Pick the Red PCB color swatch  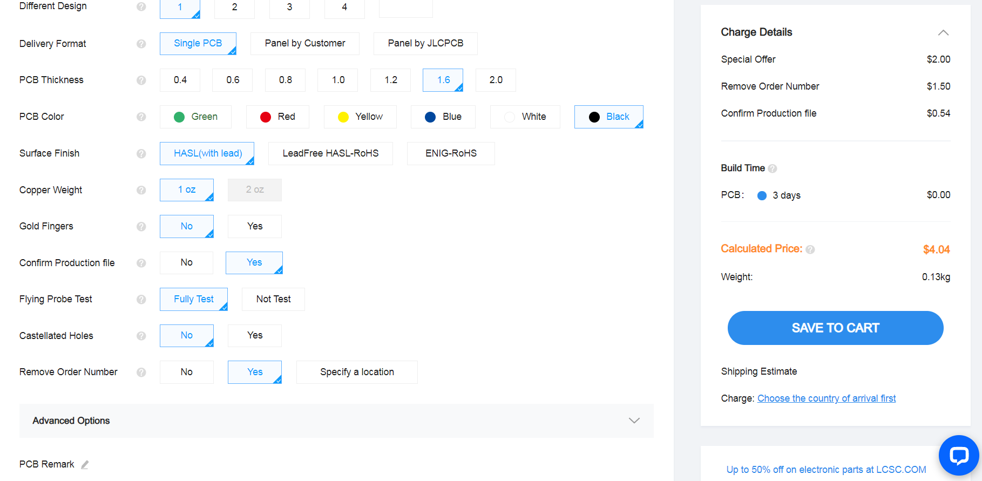(x=277, y=117)
